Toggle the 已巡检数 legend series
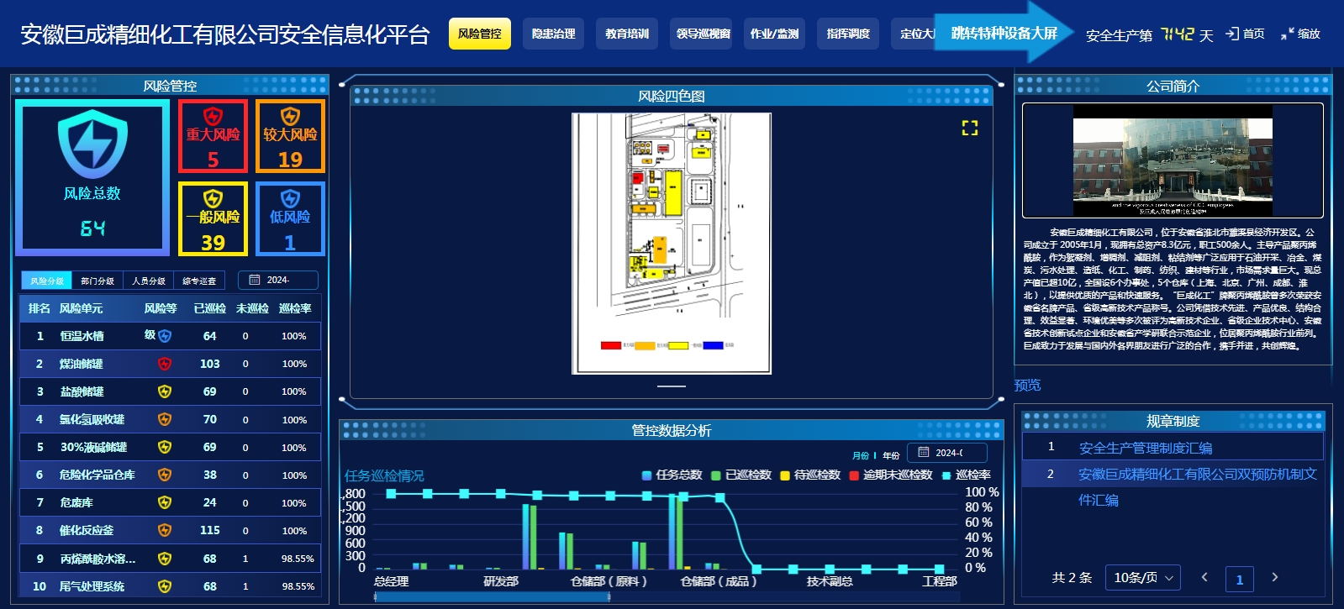This screenshot has width=1344, height=609. click(x=741, y=475)
